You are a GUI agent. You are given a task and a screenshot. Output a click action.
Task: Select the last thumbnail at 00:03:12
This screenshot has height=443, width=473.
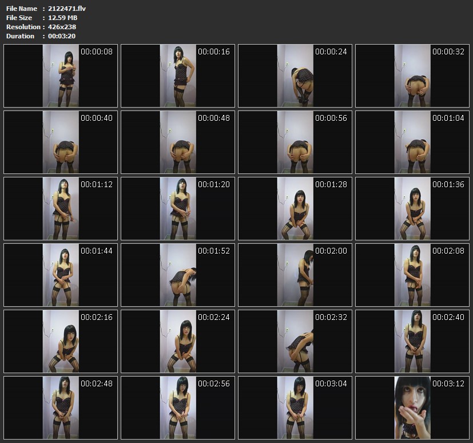click(x=412, y=408)
